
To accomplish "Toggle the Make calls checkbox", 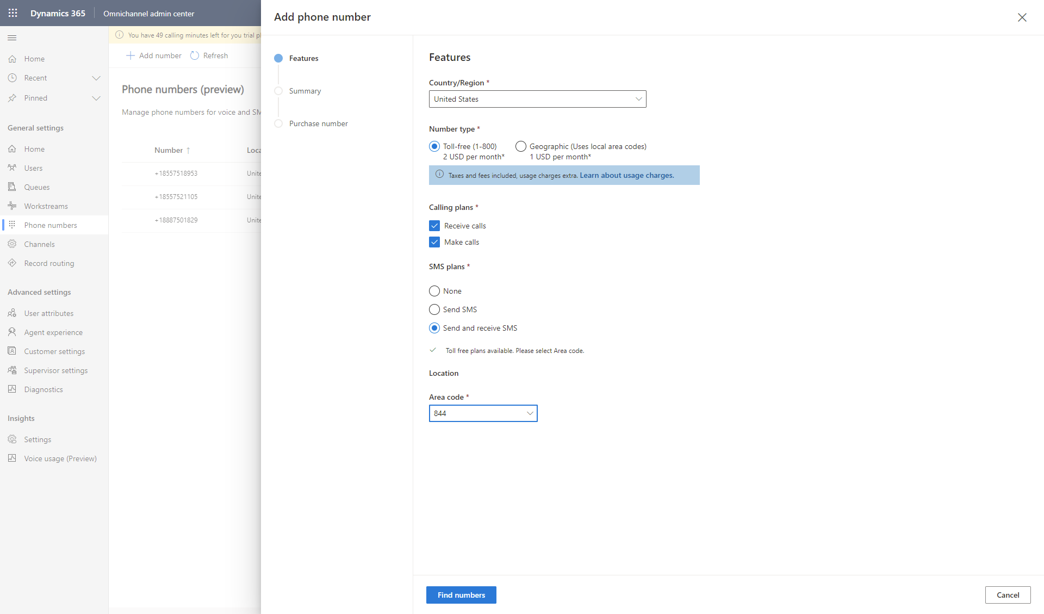I will tap(434, 242).
